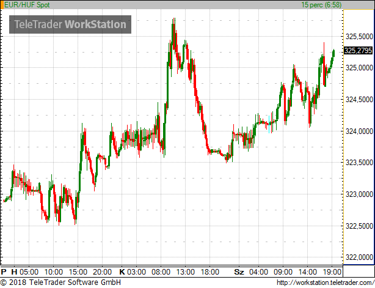This screenshot has width=375, height=288.
Task: Click the 323,0000 price axis label
Action: point(359,194)
